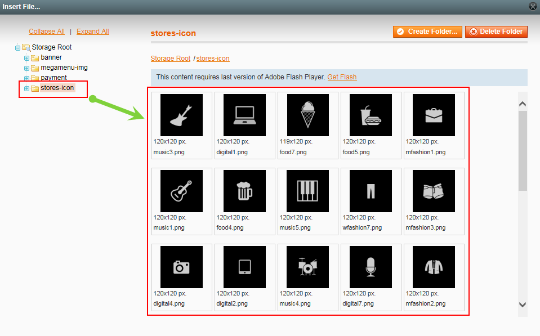Screen dimensions: 540x336
Task: Choose the music1.png acoustic guitar image
Action: tap(181, 191)
